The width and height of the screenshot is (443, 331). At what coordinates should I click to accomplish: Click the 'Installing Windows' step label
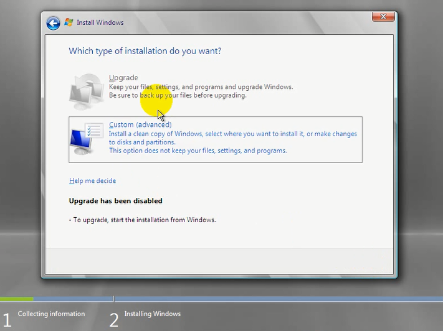(152, 314)
